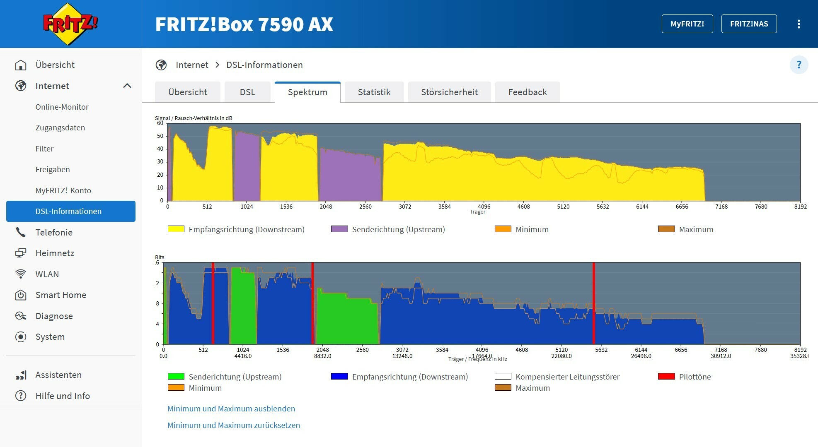Switch to the DSL tab
This screenshot has width=818, height=447.
(247, 92)
